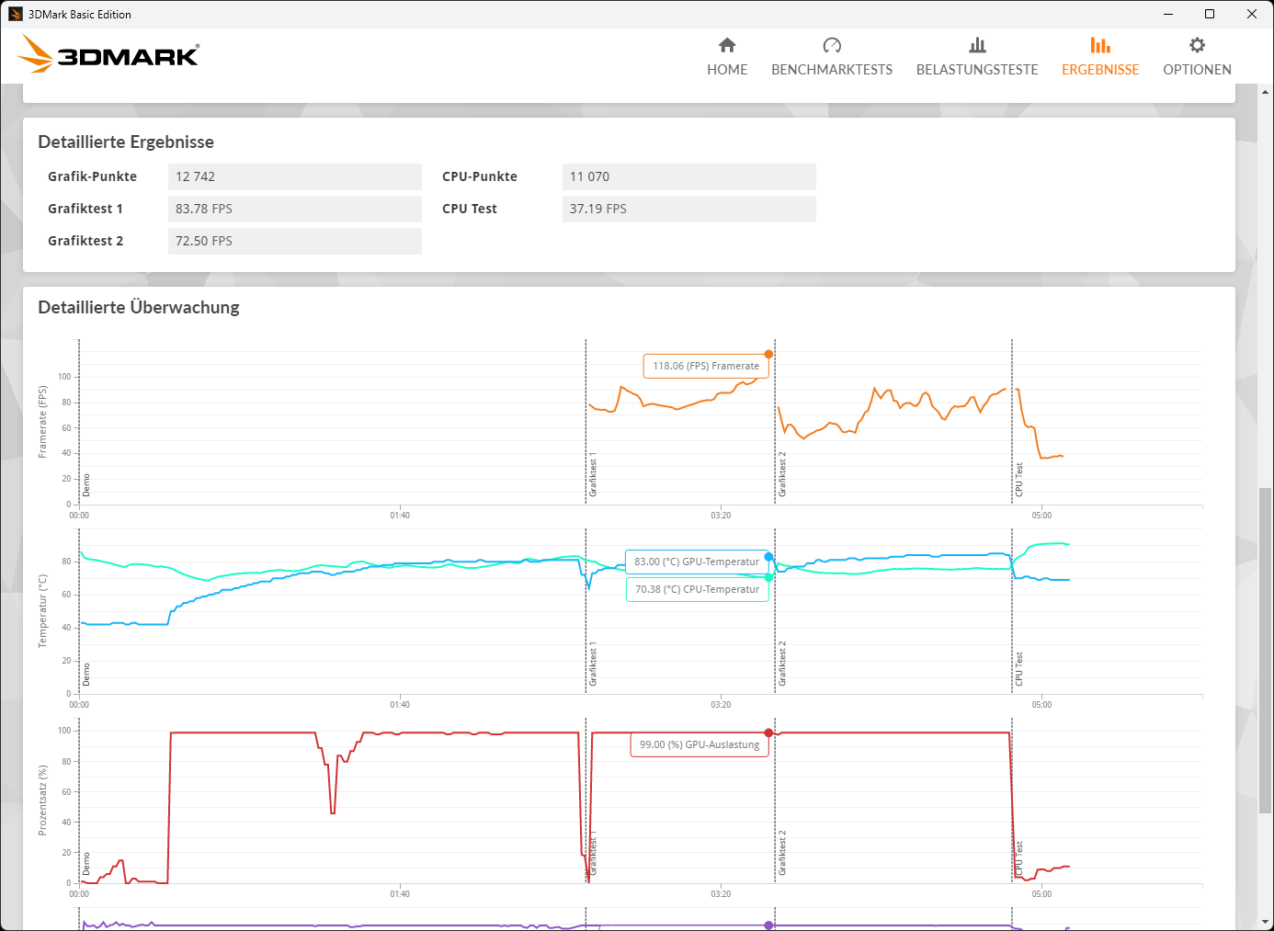This screenshot has width=1274, height=931.
Task: Open the Home icon in navigation
Action: pos(727,45)
